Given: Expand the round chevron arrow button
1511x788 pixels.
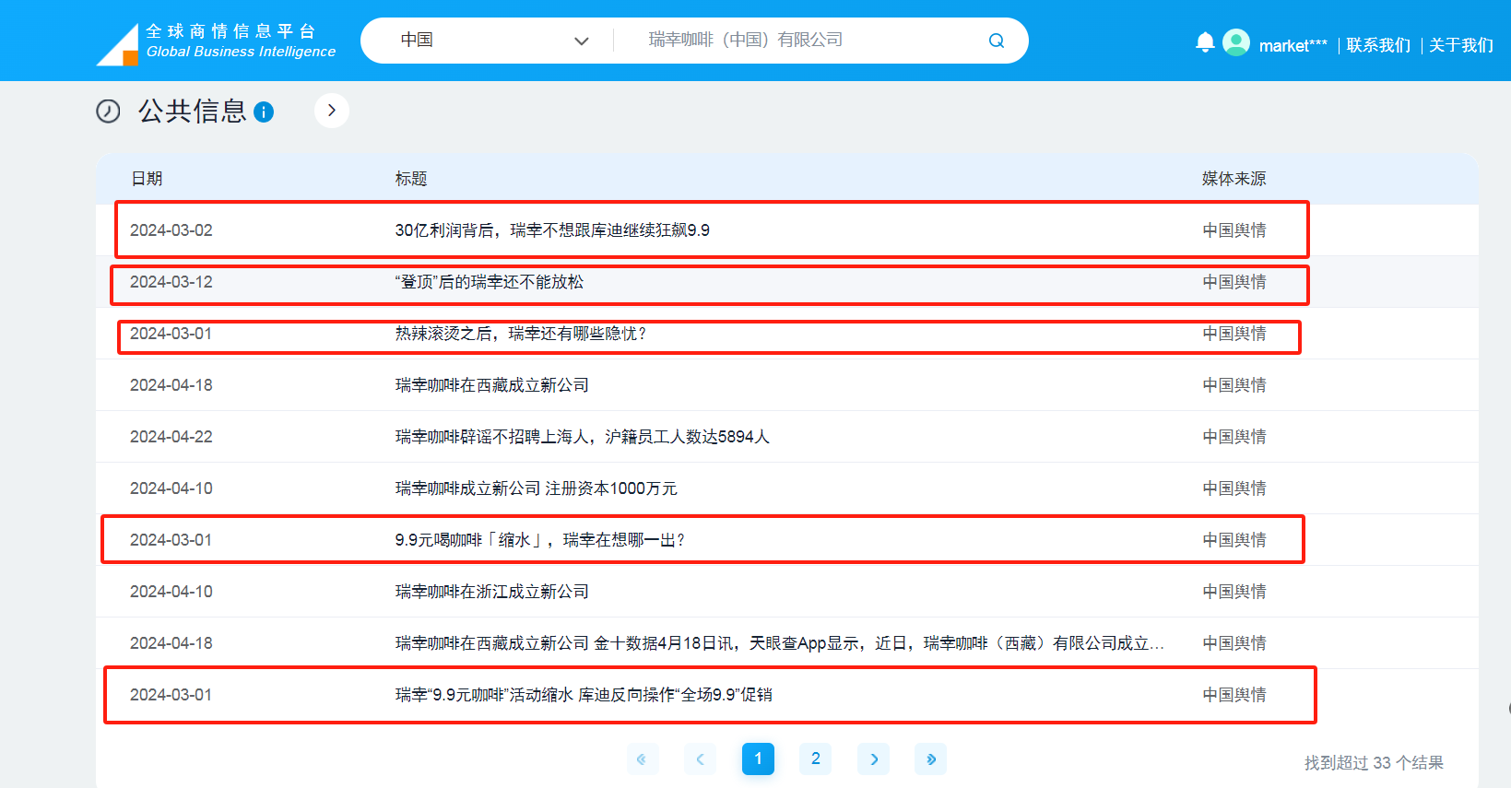Looking at the screenshot, I should click(332, 111).
